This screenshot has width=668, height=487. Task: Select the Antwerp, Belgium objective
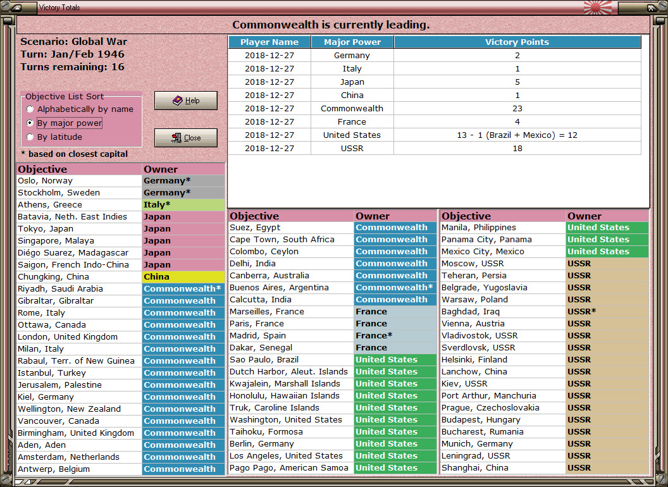[79, 469]
